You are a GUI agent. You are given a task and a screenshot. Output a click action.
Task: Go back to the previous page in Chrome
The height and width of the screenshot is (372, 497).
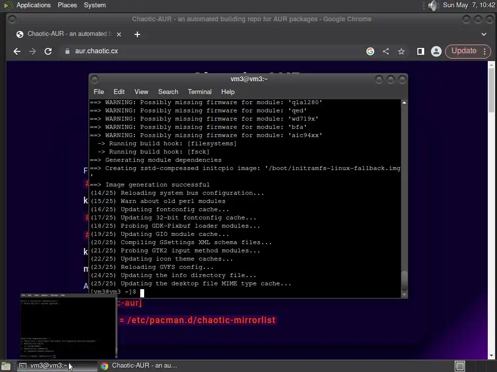point(17,51)
